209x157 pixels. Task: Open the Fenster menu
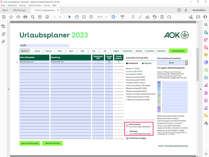pyautogui.click(x=47, y=5)
